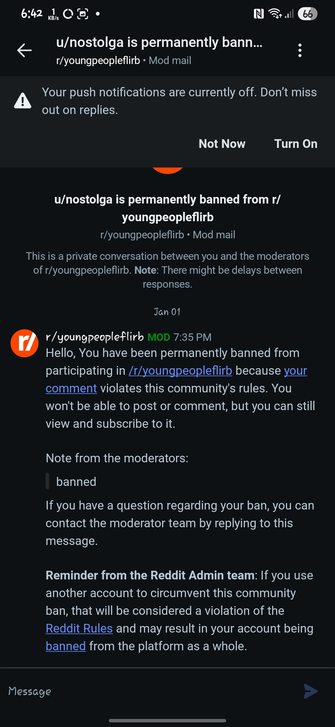Tap the r/youngpeopleflirb sender name with MOD tag
The image size is (335, 727).
coord(108,337)
